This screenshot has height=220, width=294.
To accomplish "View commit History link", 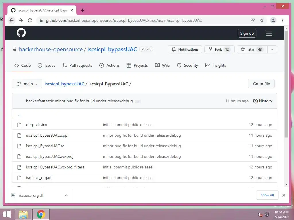I will click(262, 101).
